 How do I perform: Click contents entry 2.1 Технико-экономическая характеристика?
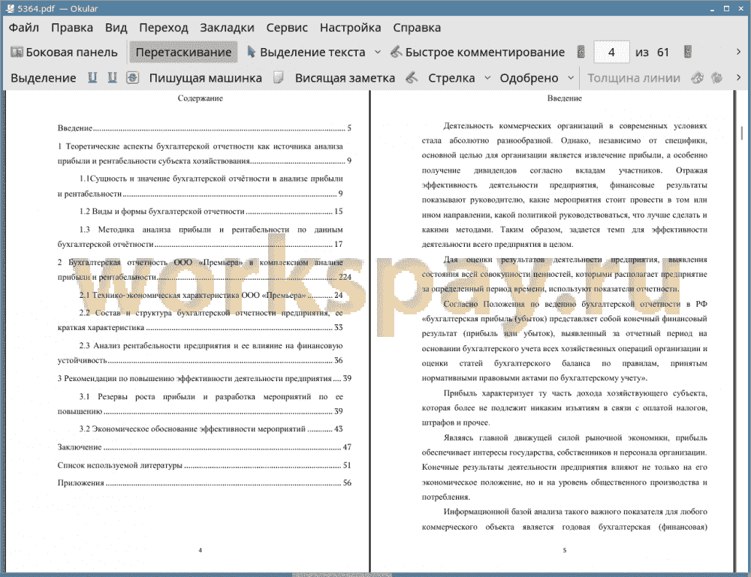pyautogui.click(x=211, y=295)
